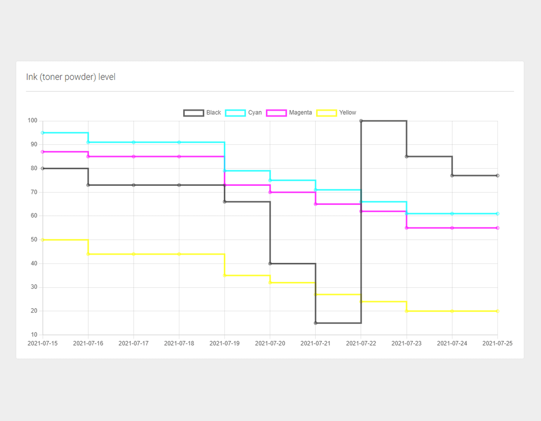Click the Black legend color box

pos(194,113)
